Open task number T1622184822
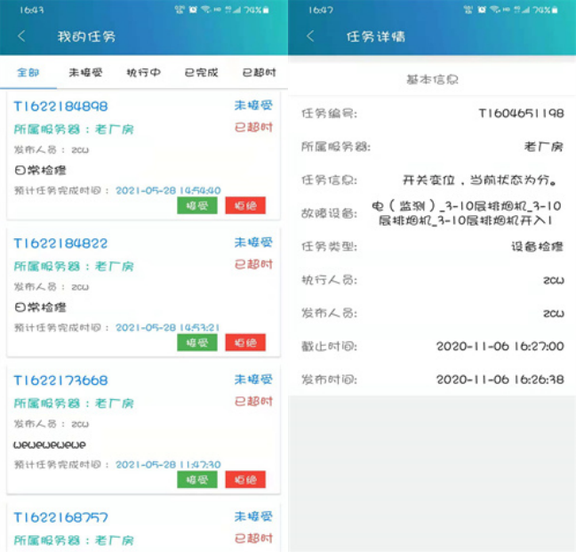 (60, 244)
